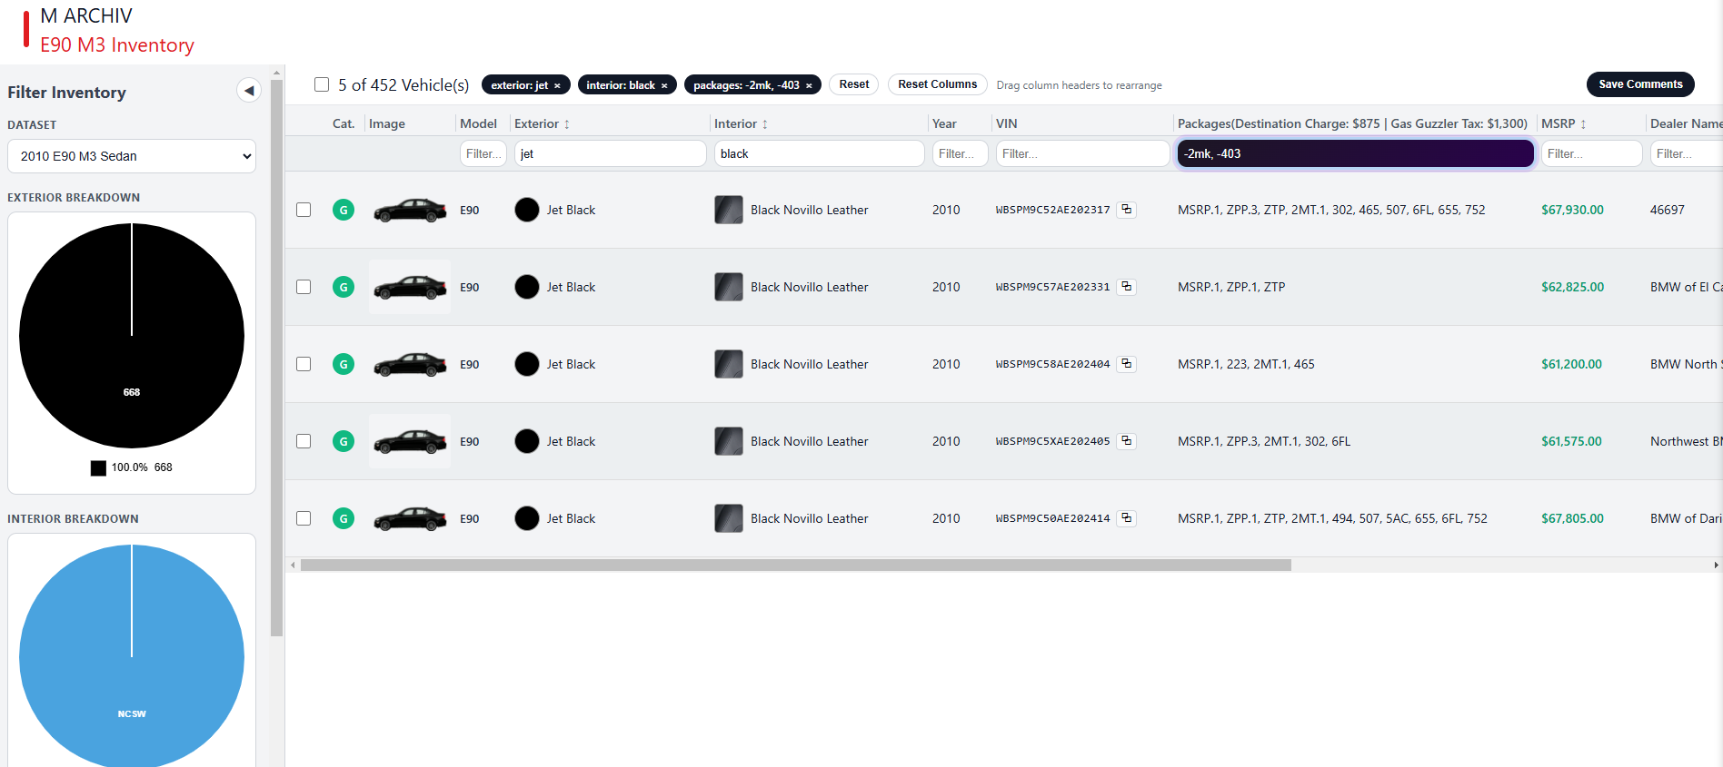Click green G category badge for $61,575.00 row
The height and width of the screenshot is (767, 1723).
tap(344, 441)
